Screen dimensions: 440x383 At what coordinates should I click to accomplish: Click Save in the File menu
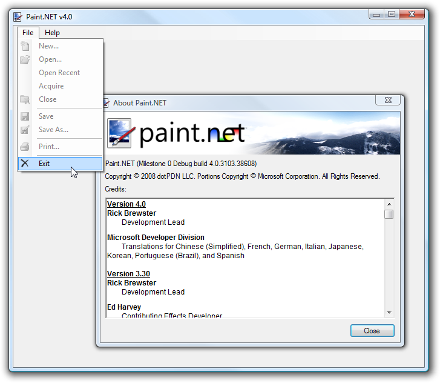pyautogui.click(x=61, y=116)
